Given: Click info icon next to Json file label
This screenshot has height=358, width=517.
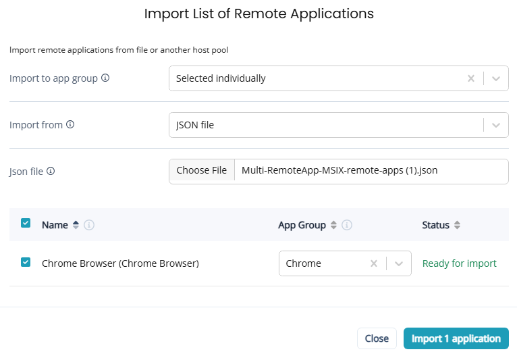Looking at the screenshot, I should [51, 172].
